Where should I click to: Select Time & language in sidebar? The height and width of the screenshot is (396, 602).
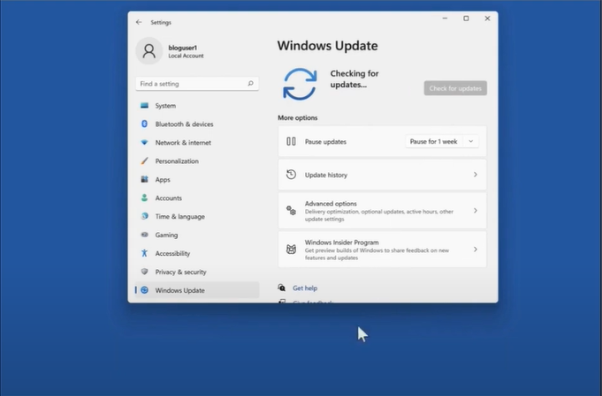click(179, 217)
